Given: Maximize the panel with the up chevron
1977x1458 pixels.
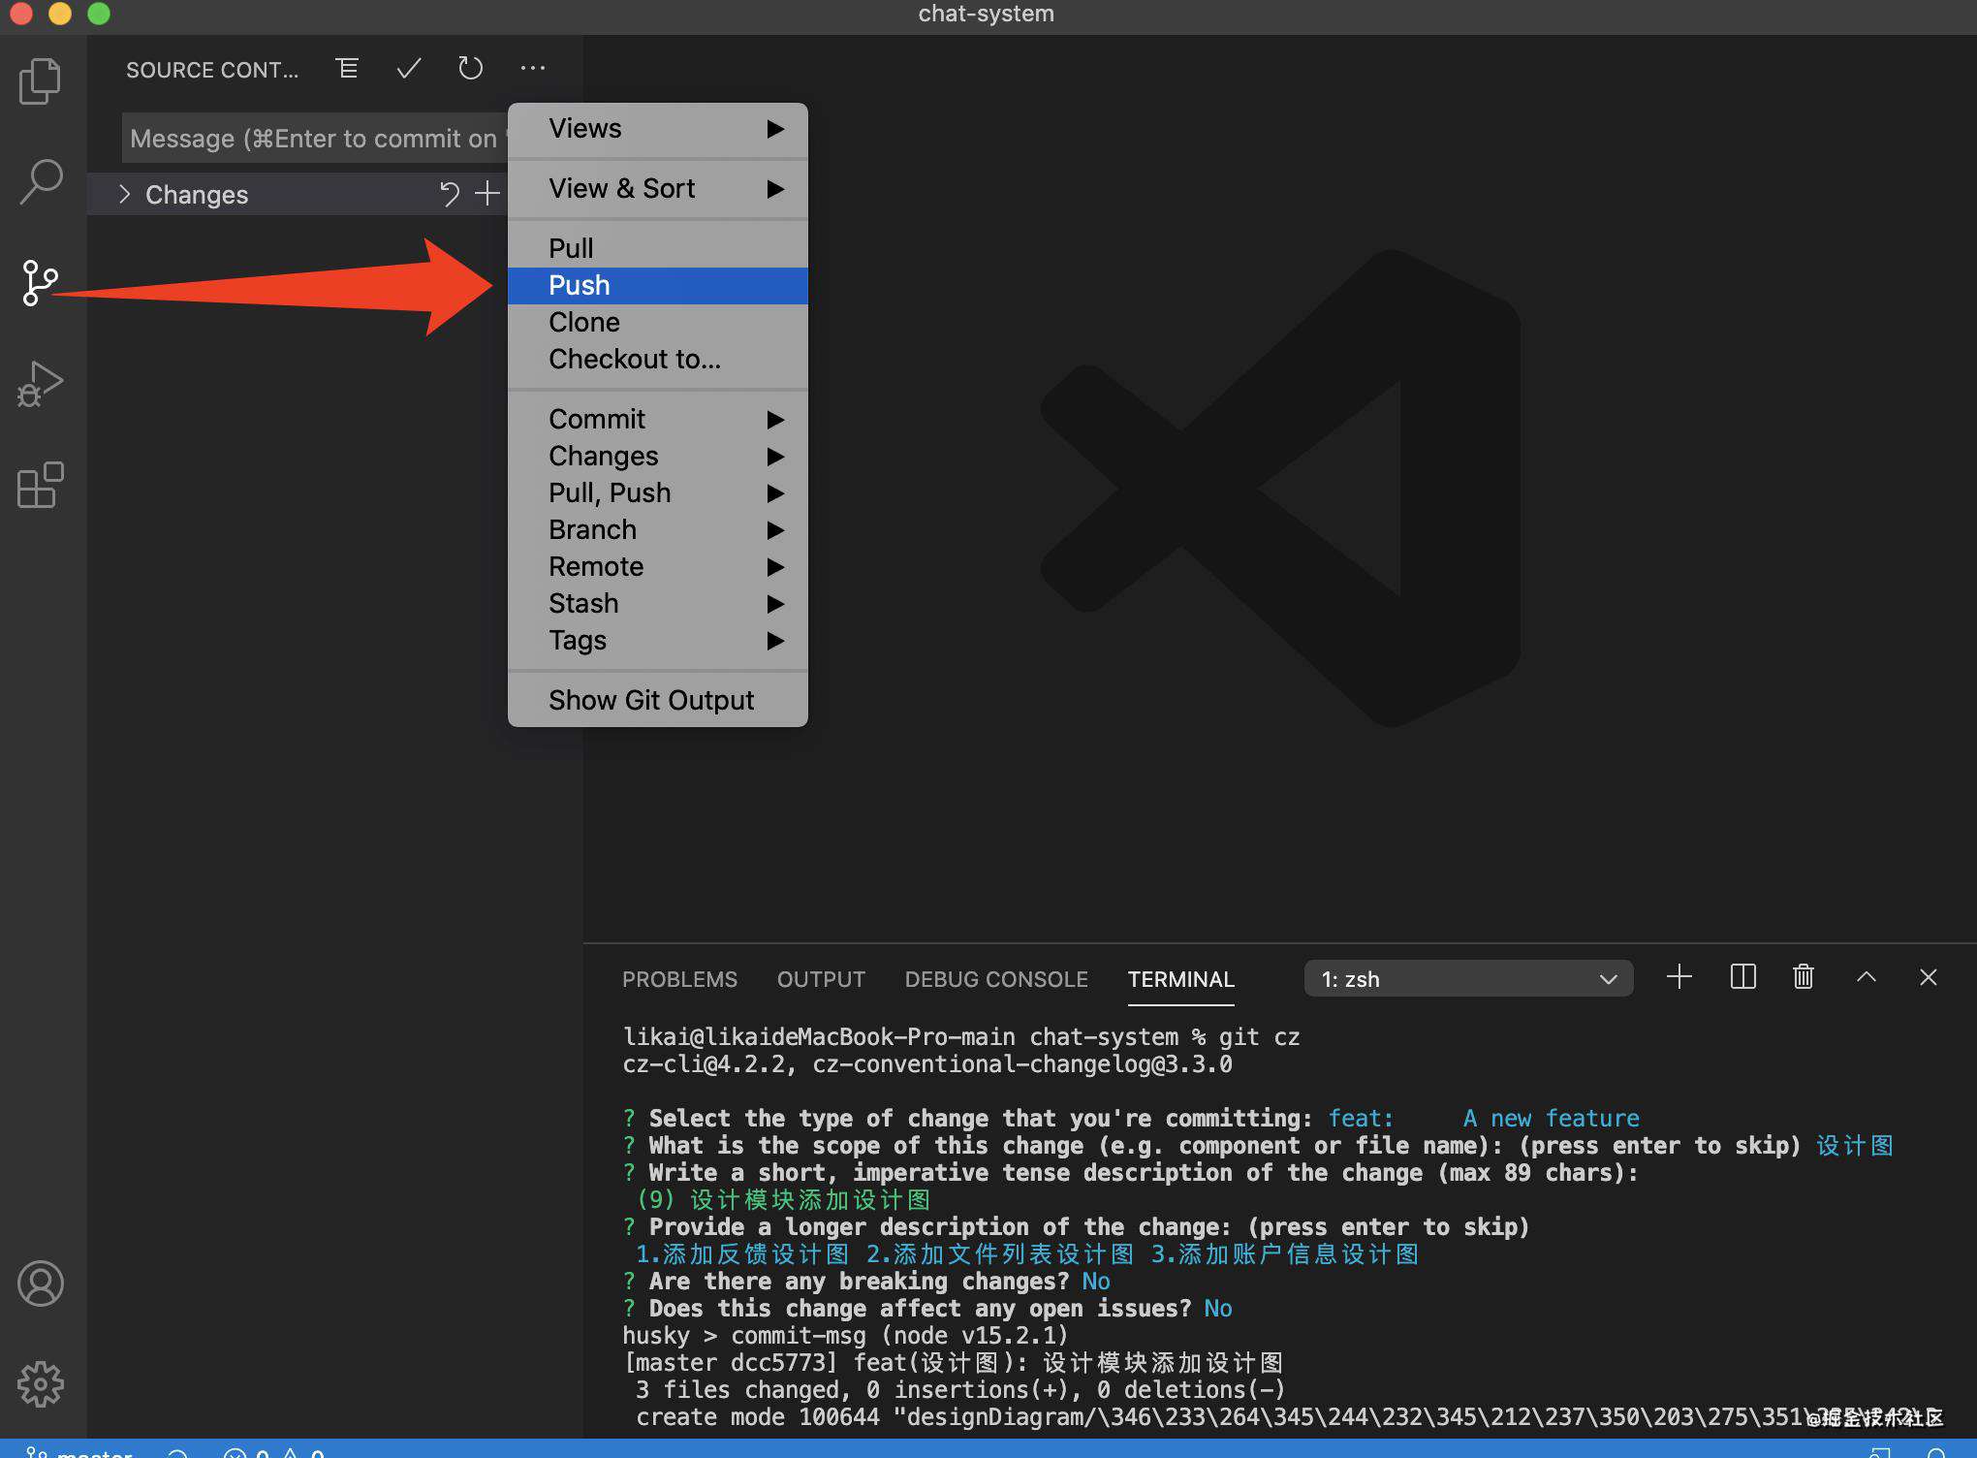Looking at the screenshot, I should point(1867,977).
